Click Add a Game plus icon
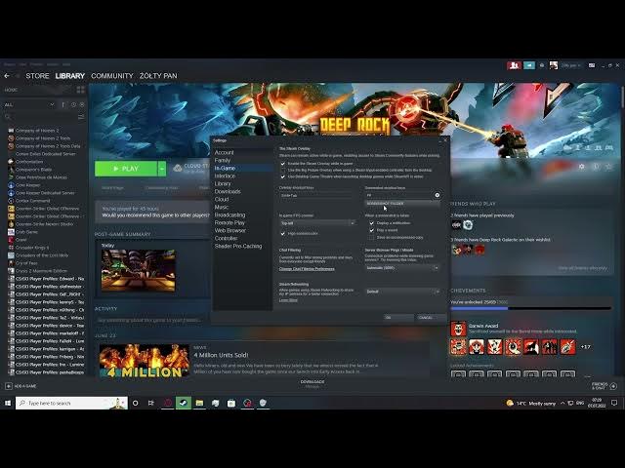625x468 pixels. pos(9,386)
